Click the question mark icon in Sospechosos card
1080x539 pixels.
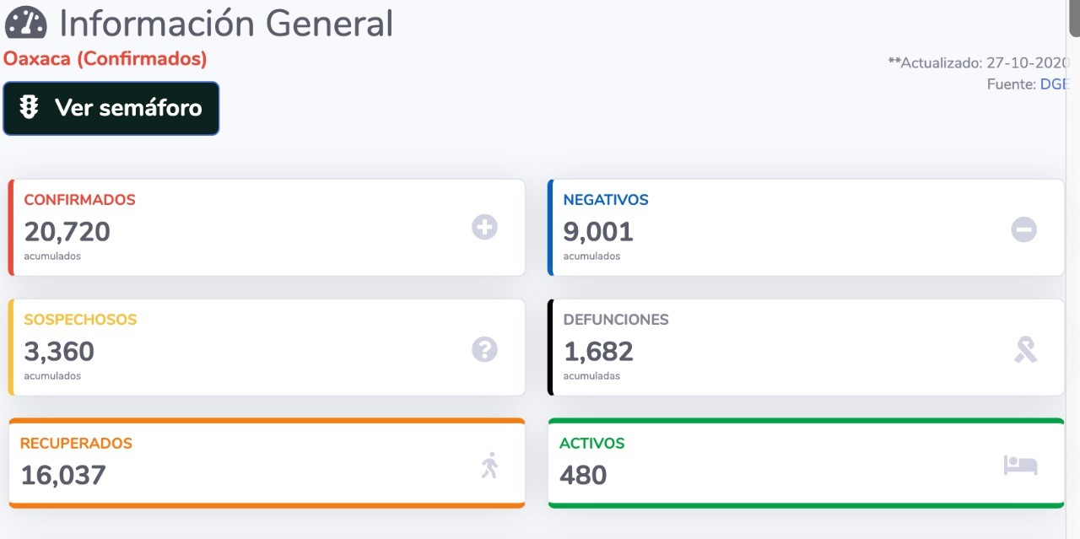click(484, 349)
